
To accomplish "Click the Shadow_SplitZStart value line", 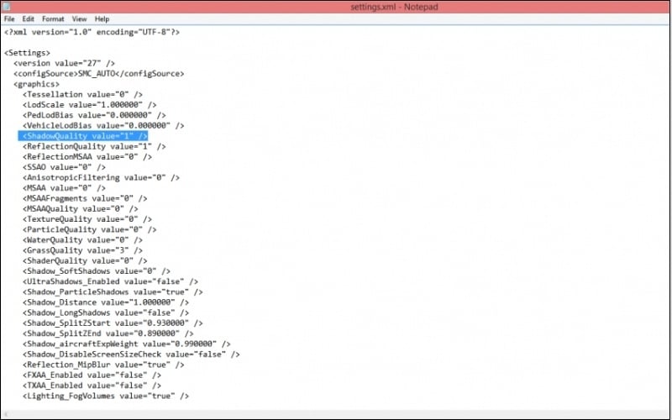I will (x=113, y=323).
